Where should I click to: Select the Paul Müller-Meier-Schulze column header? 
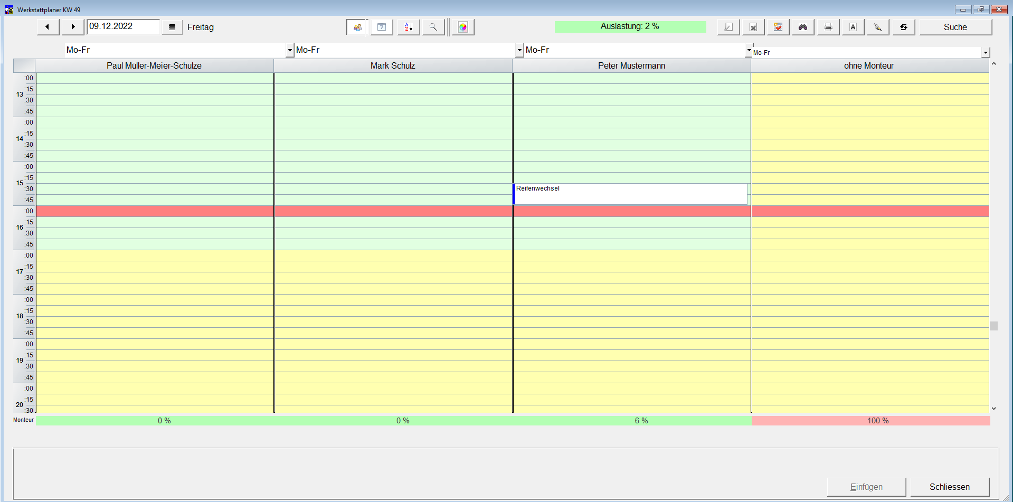(x=154, y=65)
